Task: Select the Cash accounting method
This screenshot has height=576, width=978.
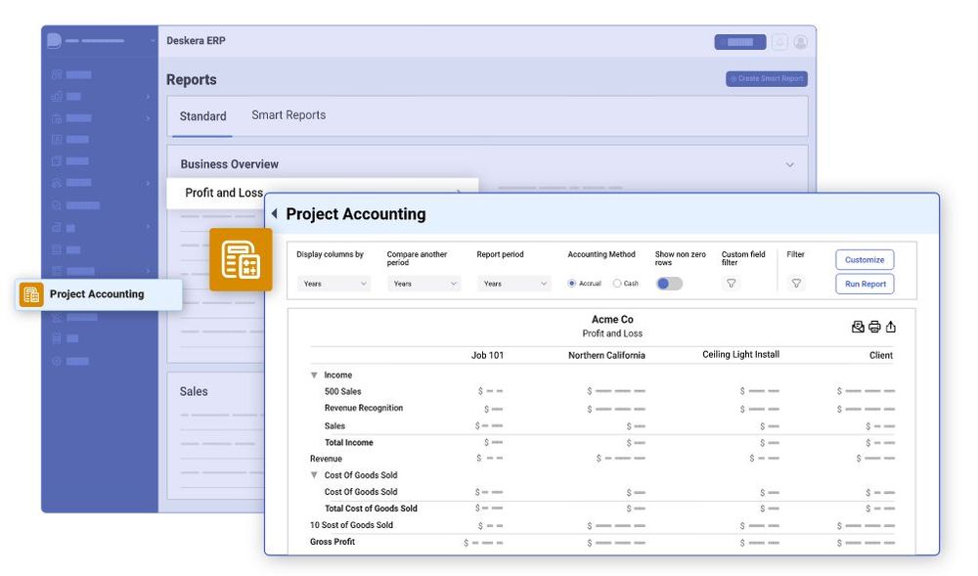Action: point(615,283)
